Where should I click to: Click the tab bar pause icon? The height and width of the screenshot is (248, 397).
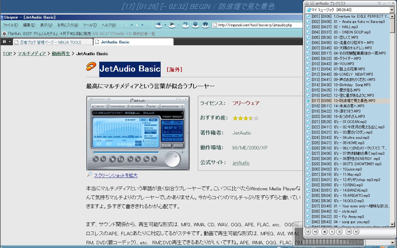coord(4,42)
